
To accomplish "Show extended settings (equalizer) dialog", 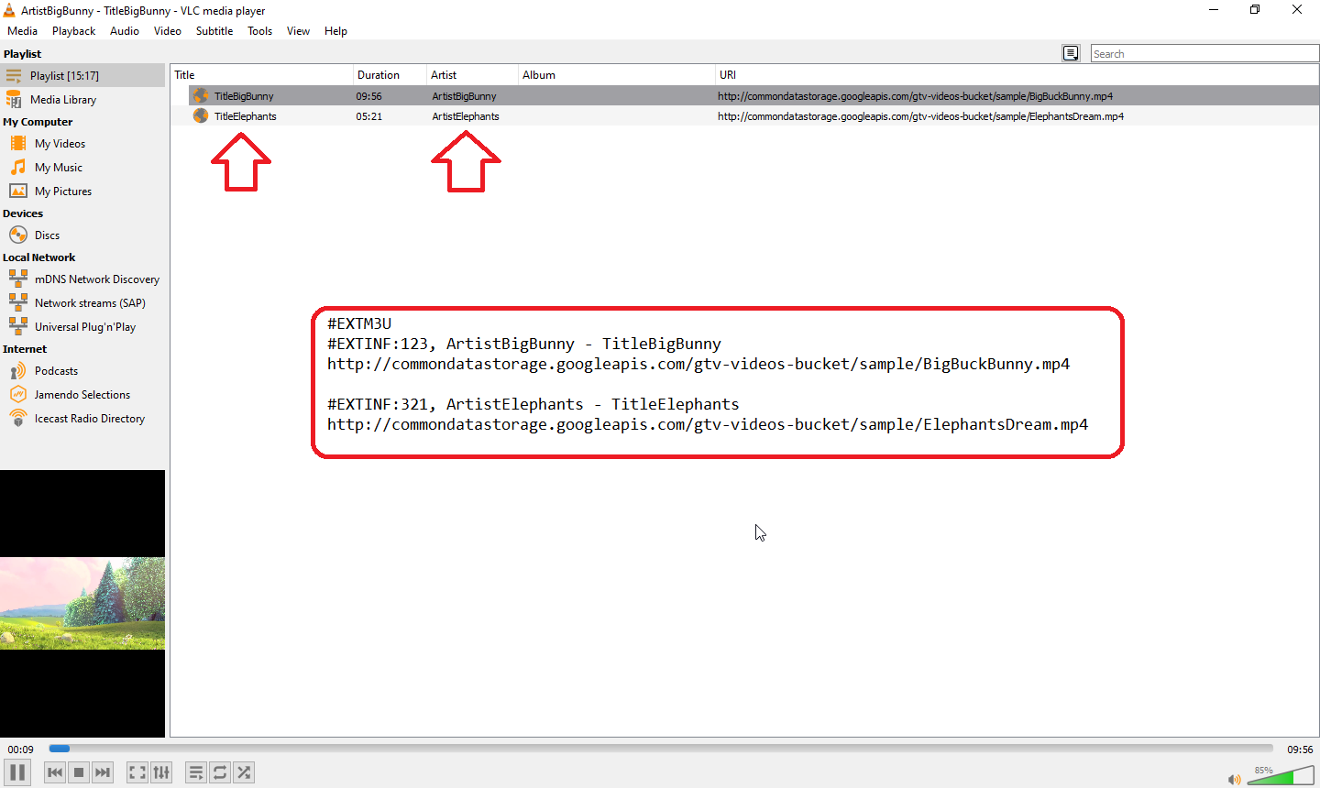I will (x=161, y=772).
